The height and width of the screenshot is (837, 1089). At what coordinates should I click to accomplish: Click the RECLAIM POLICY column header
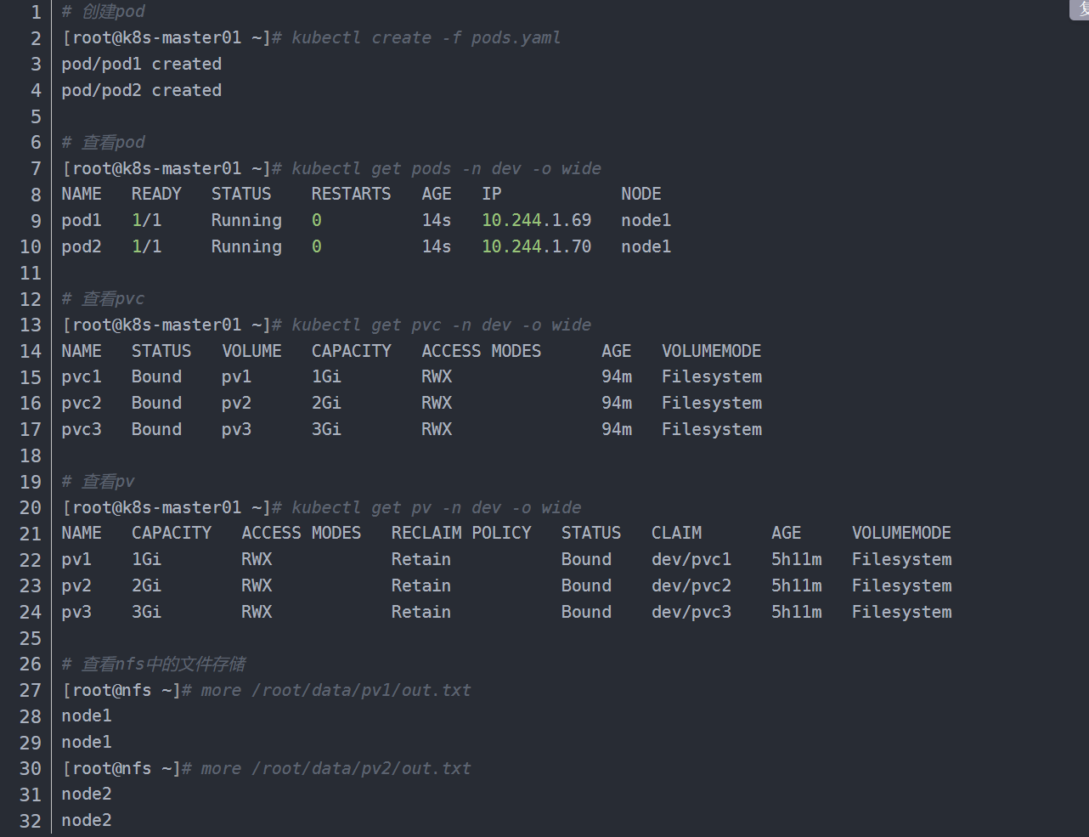pos(461,534)
